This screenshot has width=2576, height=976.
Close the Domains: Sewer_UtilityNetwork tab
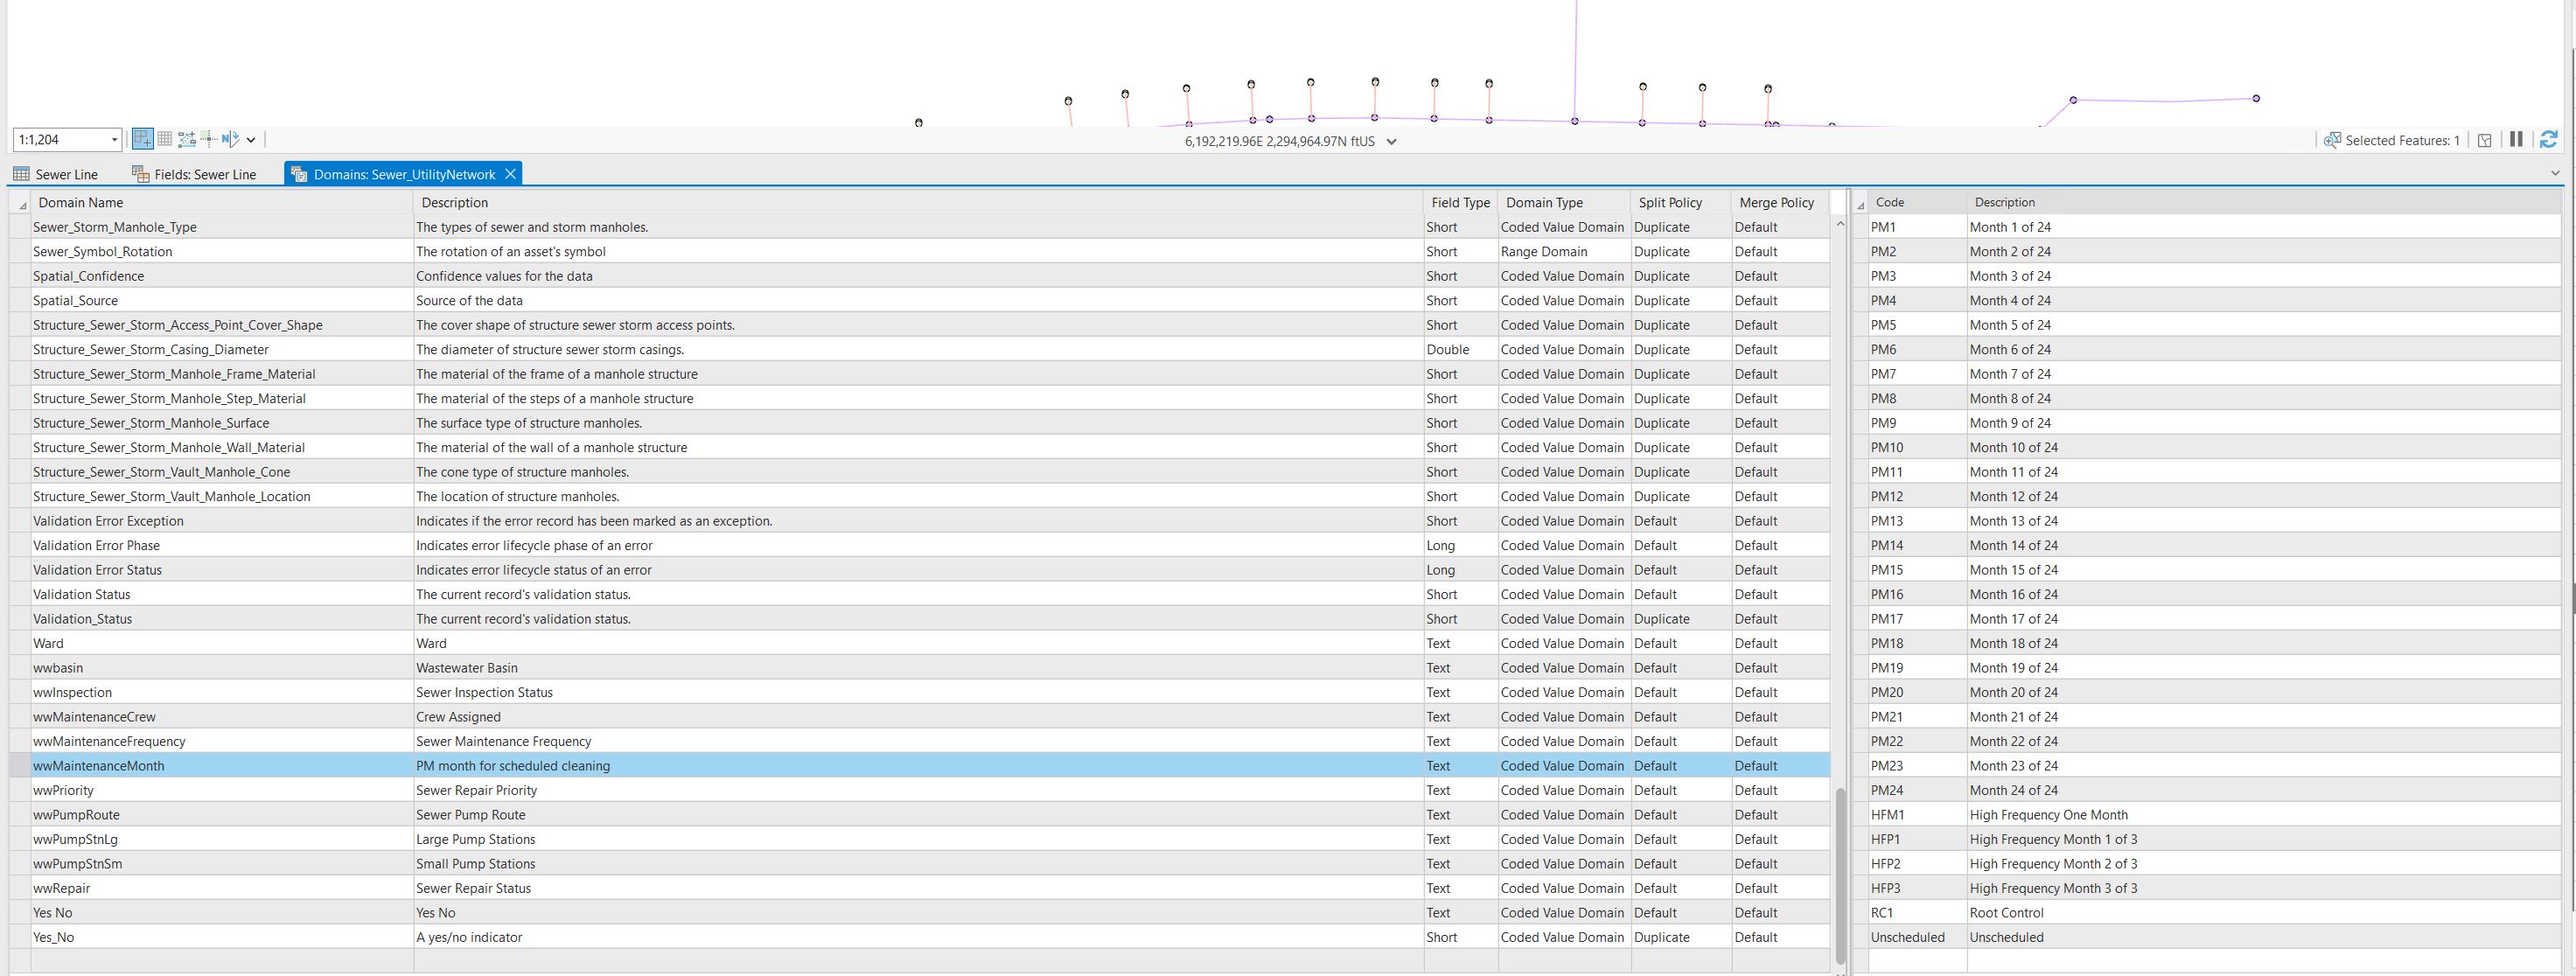(x=511, y=174)
